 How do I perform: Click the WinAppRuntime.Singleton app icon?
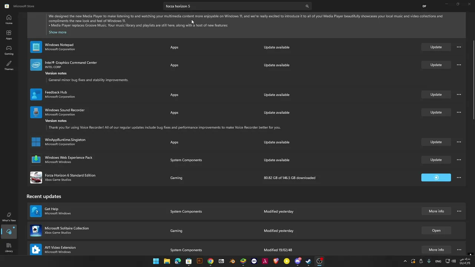click(x=36, y=142)
